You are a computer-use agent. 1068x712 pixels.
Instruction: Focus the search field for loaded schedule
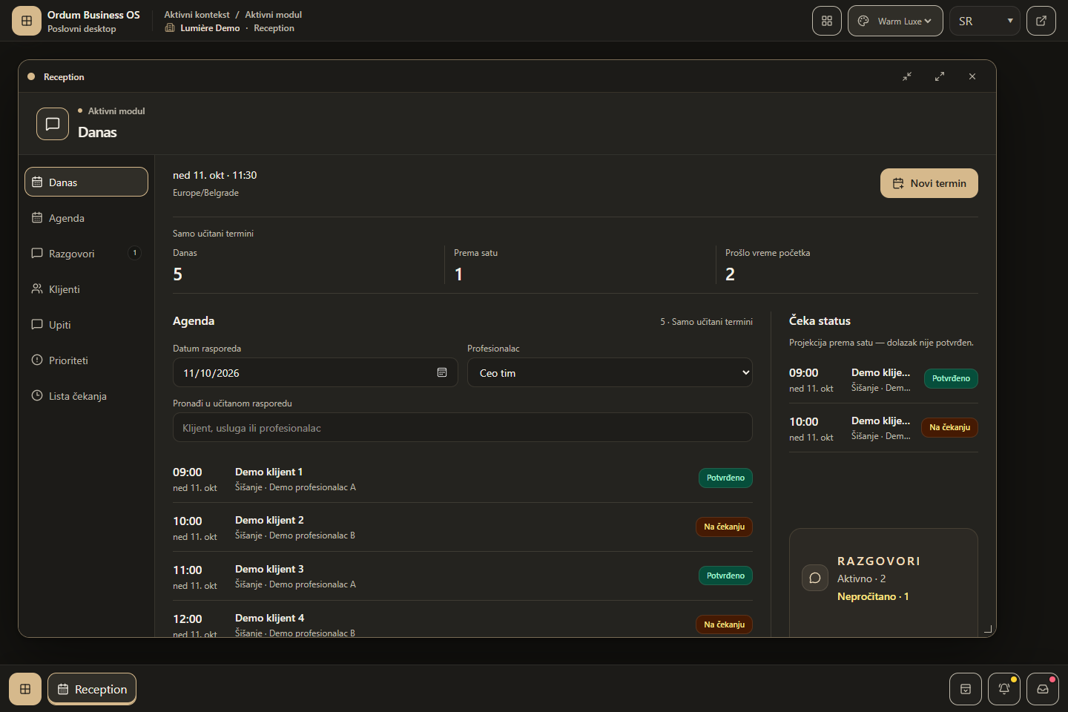(x=463, y=428)
